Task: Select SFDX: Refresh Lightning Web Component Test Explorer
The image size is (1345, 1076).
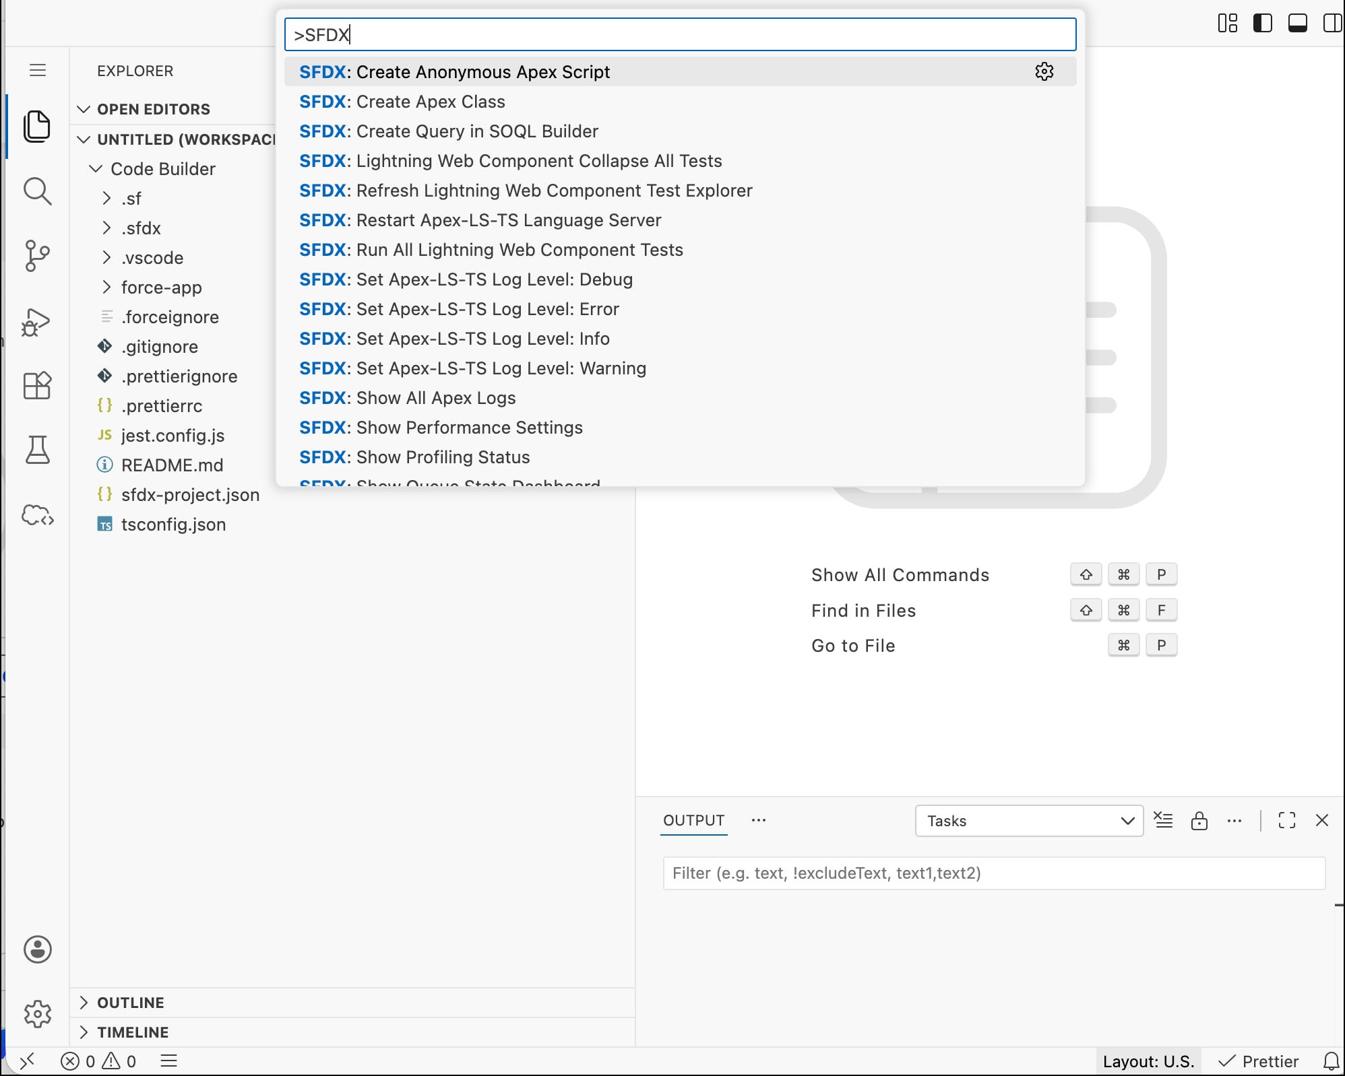Action: (680, 190)
